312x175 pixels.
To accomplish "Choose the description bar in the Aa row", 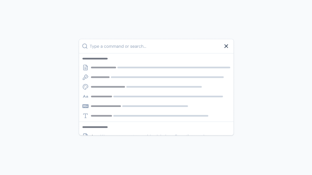I will click(x=168, y=96).
